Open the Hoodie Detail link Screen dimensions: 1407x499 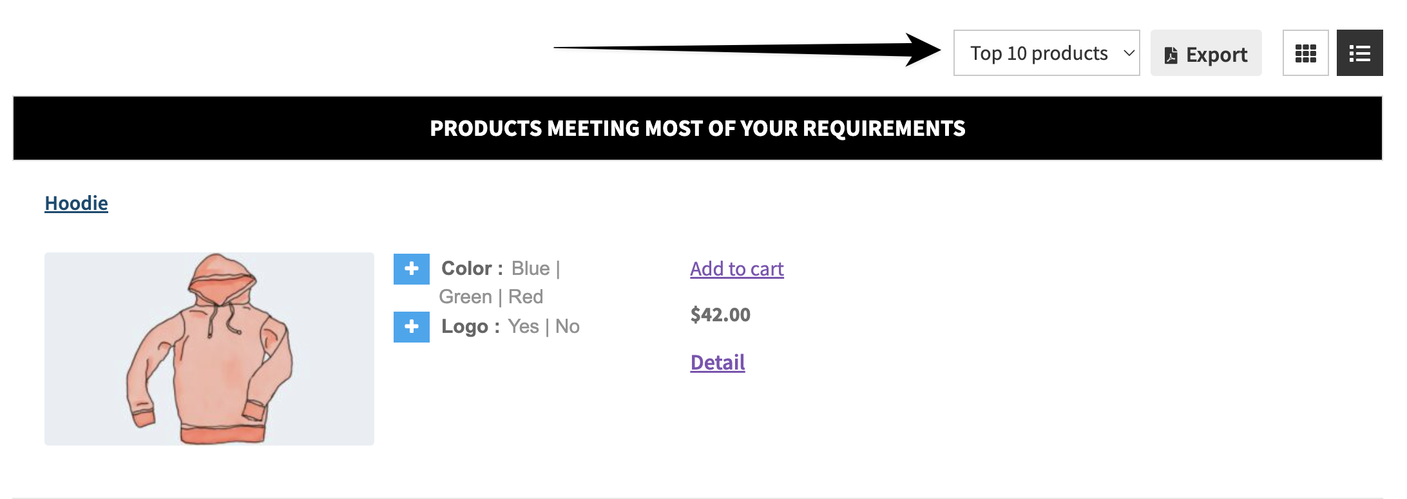click(x=718, y=362)
